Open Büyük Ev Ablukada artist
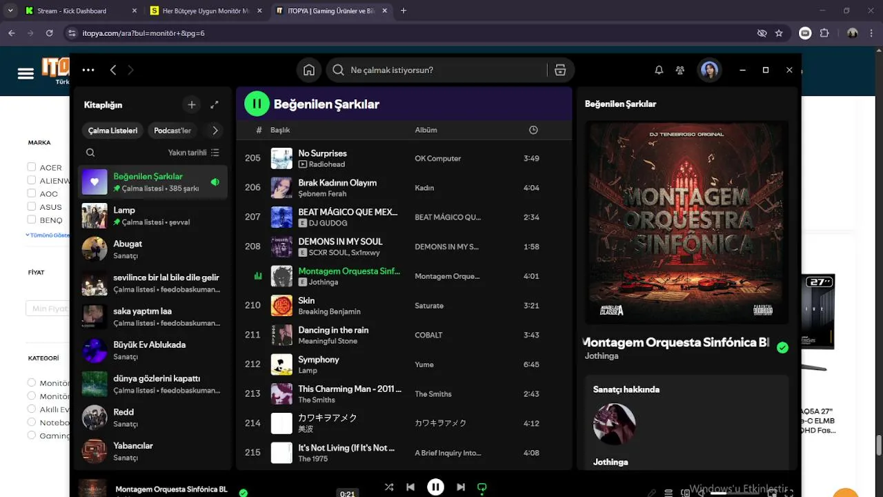 pyautogui.click(x=152, y=350)
